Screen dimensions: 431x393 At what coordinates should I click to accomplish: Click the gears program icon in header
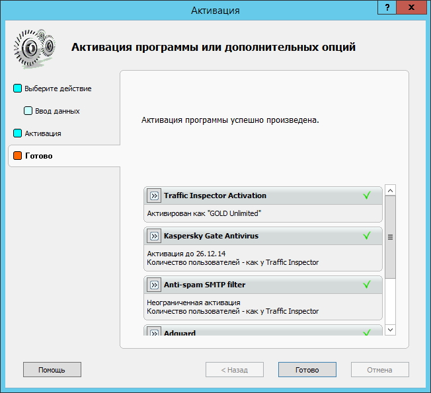coord(34,49)
